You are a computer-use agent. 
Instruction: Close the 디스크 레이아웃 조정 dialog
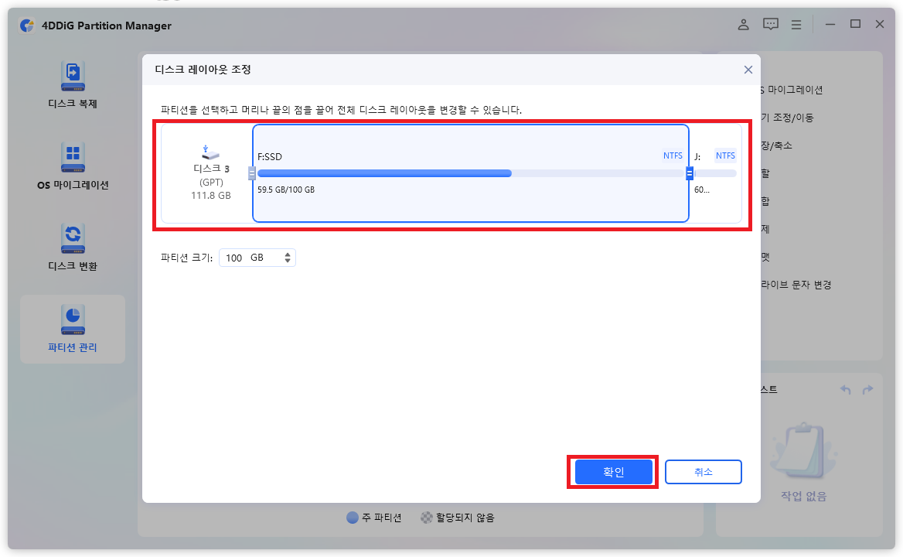748,70
